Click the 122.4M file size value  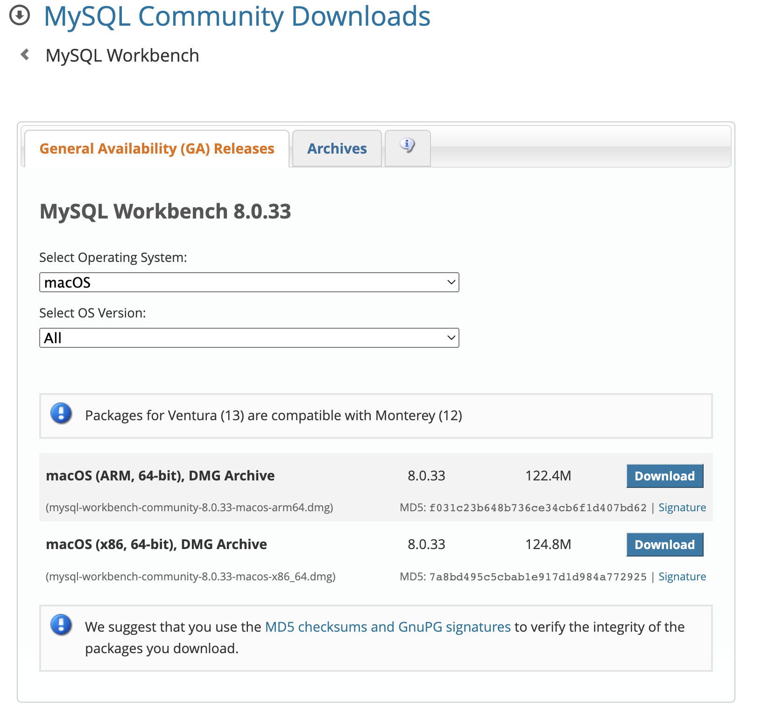coord(548,475)
